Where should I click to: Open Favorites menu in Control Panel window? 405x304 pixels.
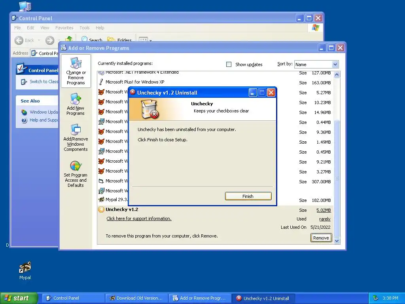point(64,28)
